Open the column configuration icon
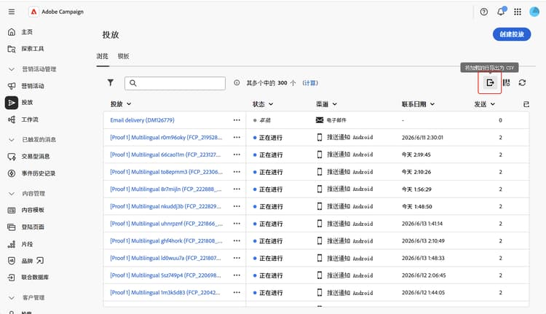This screenshot has height=314, width=546. pyautogui.click(x=506, y=82)
